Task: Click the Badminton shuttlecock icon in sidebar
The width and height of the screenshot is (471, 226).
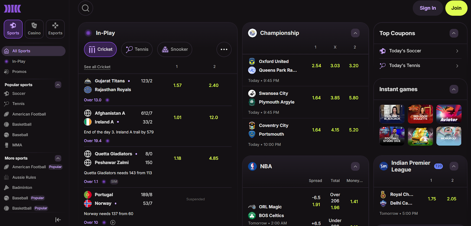Action: (6, 188)
